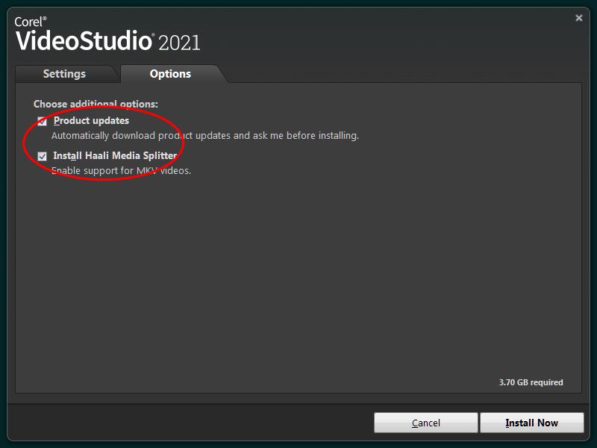The height and width of the screenshot is (448, 597).
Task: Start installation with Install Now
Action: pos(532,423)
